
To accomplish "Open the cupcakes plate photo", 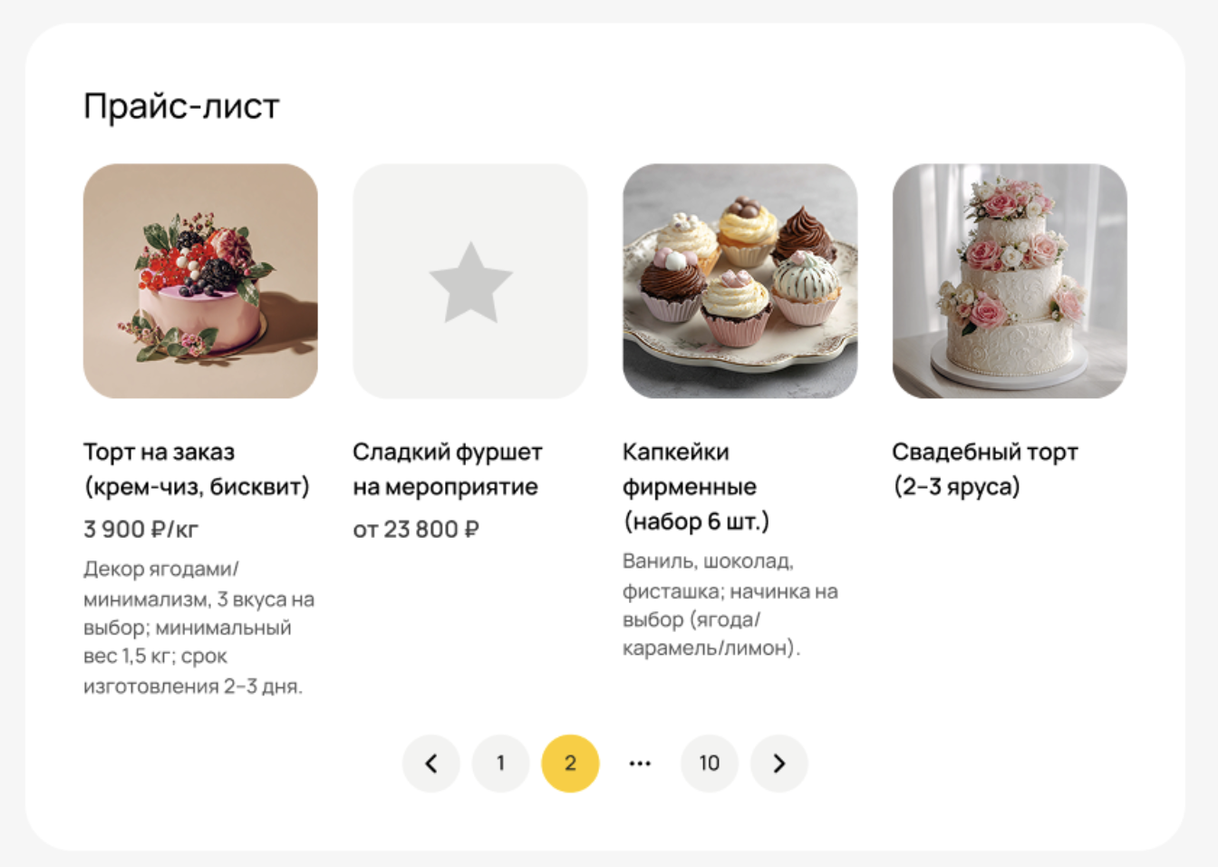I will coord(740,281).
